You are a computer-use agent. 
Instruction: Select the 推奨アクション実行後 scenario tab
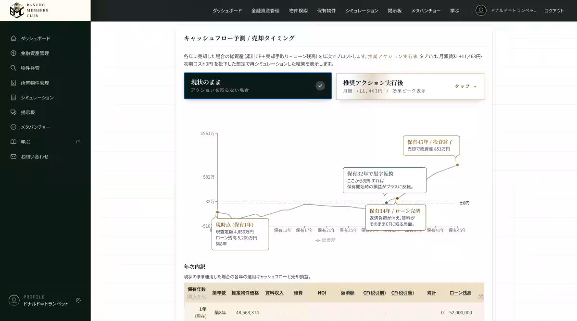[410, 86]
